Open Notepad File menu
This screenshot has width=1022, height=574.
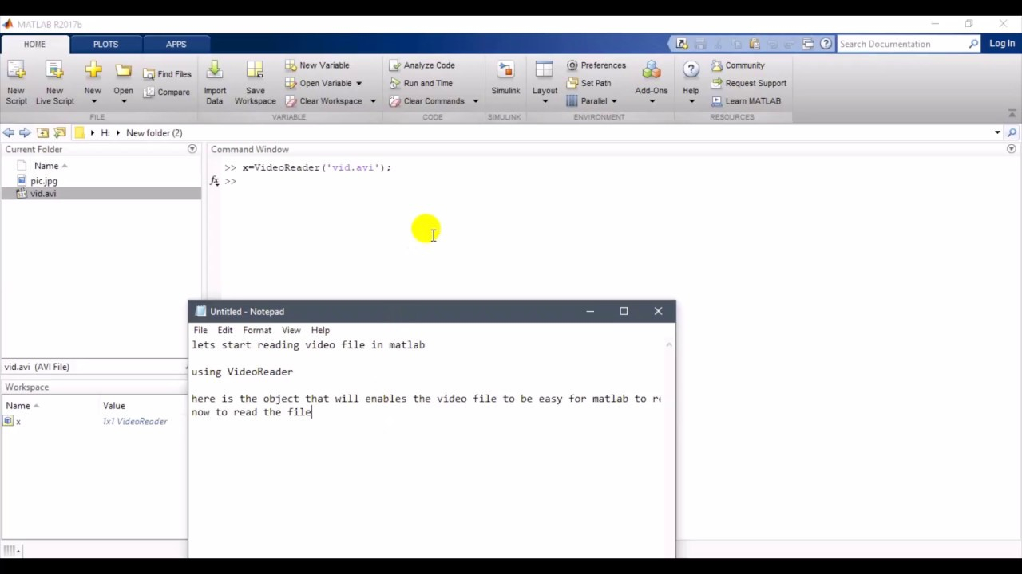coord(200,330)
